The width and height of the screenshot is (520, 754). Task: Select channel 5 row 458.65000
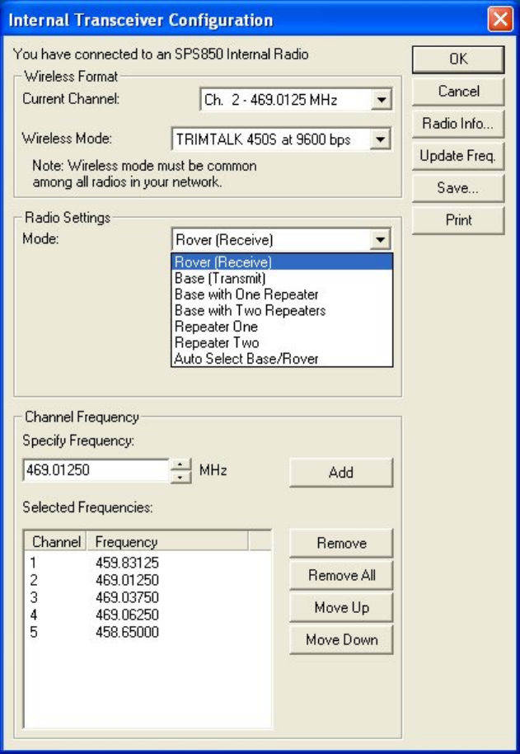tap(148, 632)
